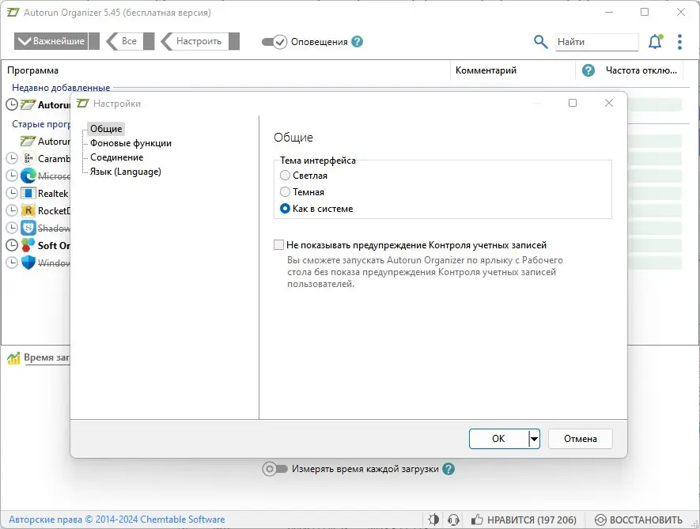
Task: Click the Комментарий column header
Action: pyautogui.click(x=486, y=70)
